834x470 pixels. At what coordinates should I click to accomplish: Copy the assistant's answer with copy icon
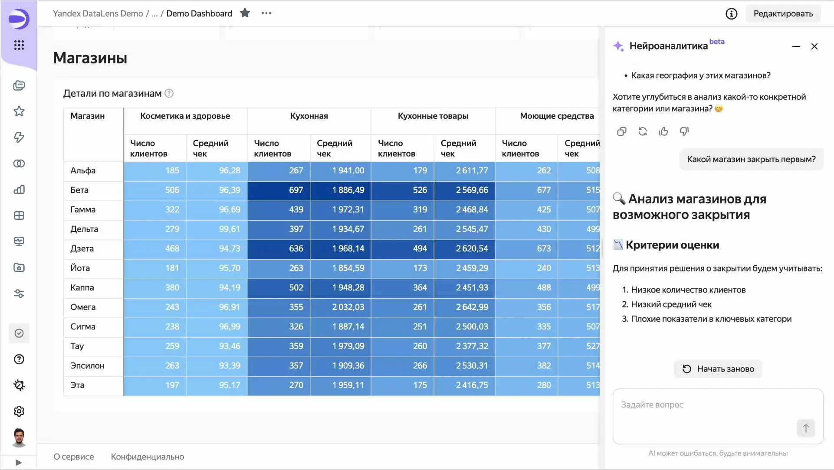pos(621,131)
